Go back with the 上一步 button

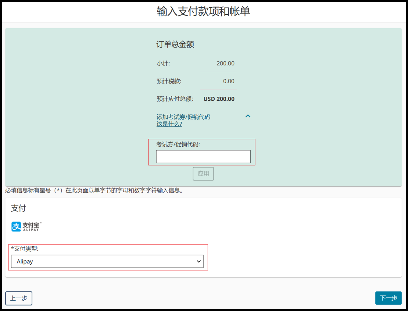[x=19, y=298]
